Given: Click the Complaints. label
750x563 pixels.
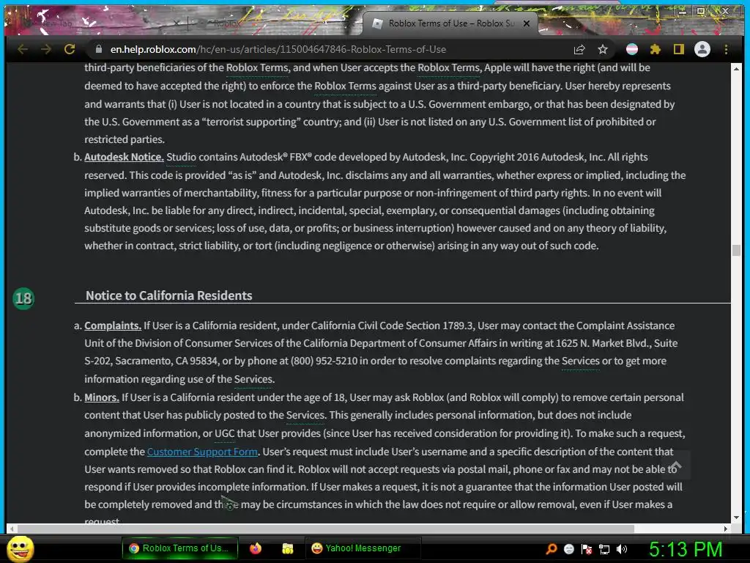Looking at the screenshot, I should [113, 325].
